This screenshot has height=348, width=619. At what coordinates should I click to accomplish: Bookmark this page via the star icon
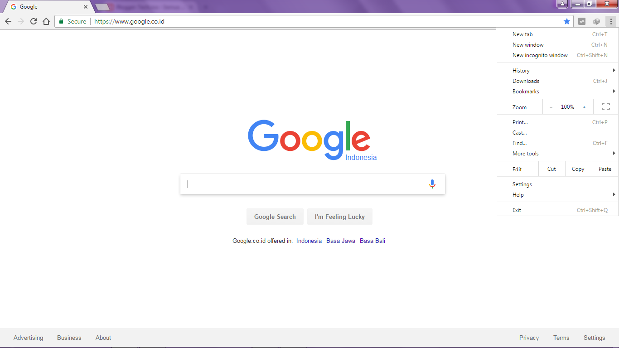pyautogui.click(x=567, y=21)
